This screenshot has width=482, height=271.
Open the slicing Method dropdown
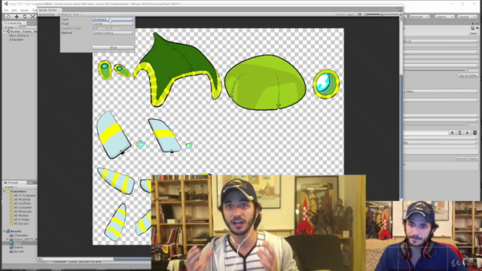point(113,32)
